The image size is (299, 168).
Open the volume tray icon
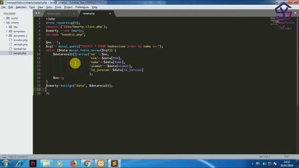pyautogui.click(x=264, y=164)
